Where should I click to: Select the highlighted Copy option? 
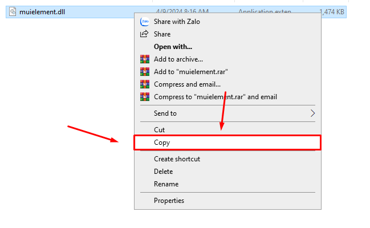coord(162,142)
